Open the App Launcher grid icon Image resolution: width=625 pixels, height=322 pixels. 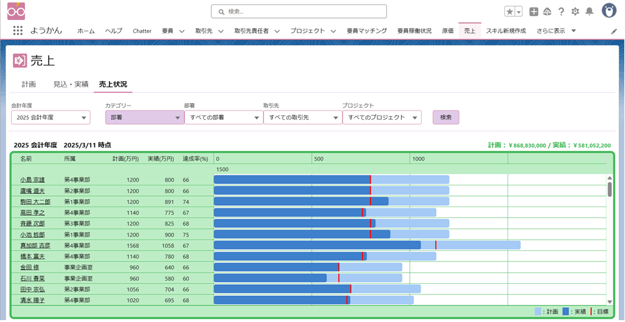pos(17,31)
